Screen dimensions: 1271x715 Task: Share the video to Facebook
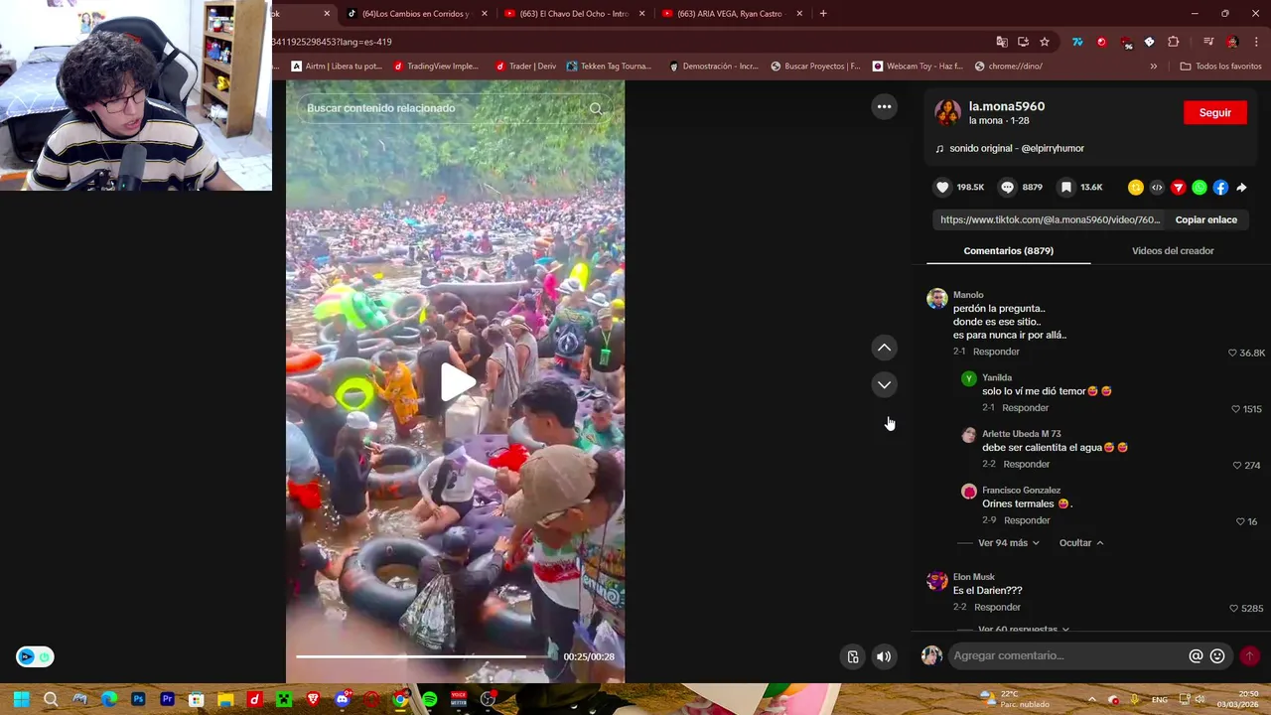coord(1220,187)
